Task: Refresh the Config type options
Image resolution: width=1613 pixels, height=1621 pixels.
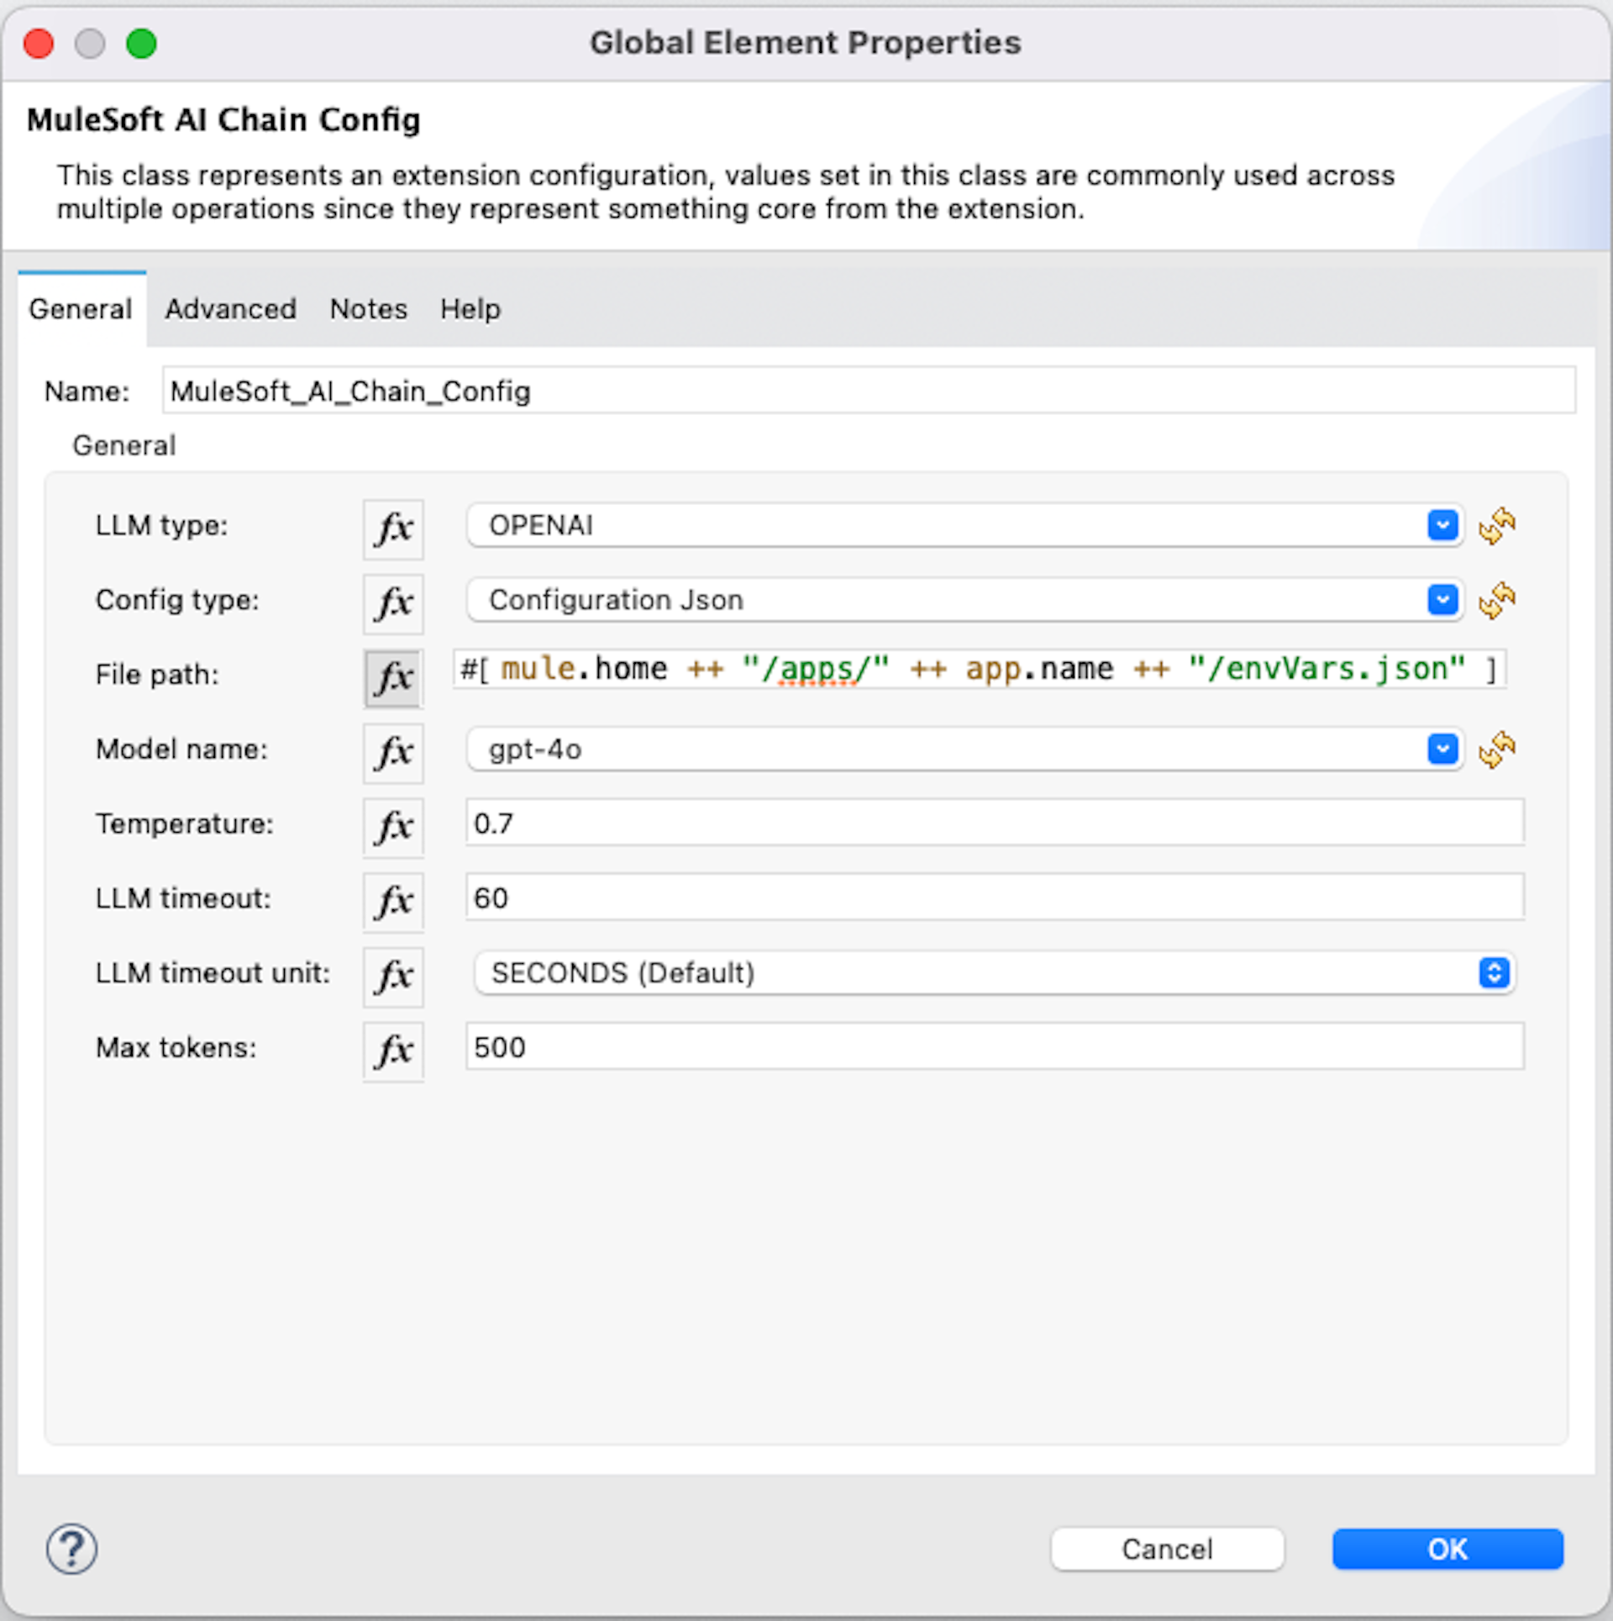Action: point(1497,601)
